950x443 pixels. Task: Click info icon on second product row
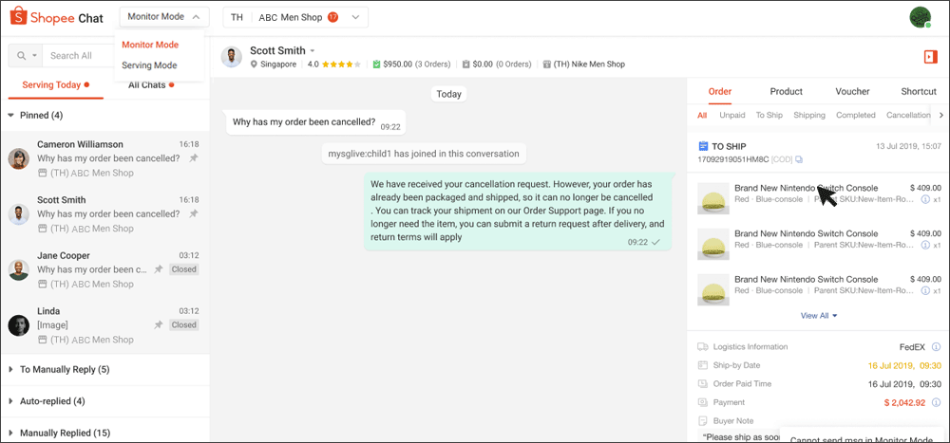click(x=925, y=245)
